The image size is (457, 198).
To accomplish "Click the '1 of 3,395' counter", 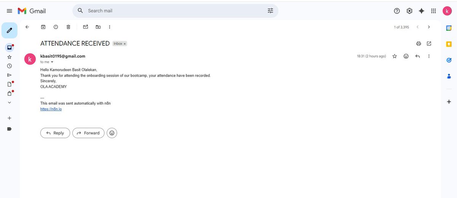I will (401, 27).
